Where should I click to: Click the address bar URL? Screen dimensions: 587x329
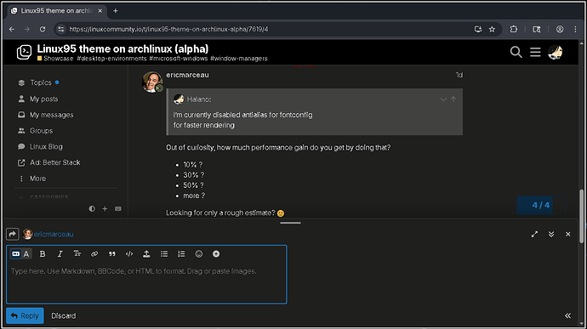(x=168, y=29)
